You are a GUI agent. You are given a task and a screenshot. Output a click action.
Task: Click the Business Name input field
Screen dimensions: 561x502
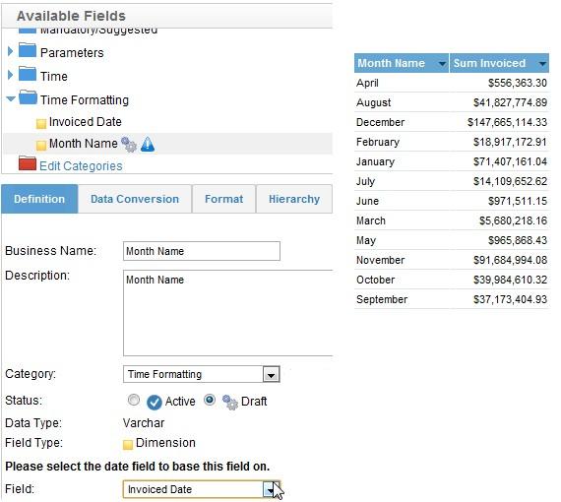coord(202,251)
